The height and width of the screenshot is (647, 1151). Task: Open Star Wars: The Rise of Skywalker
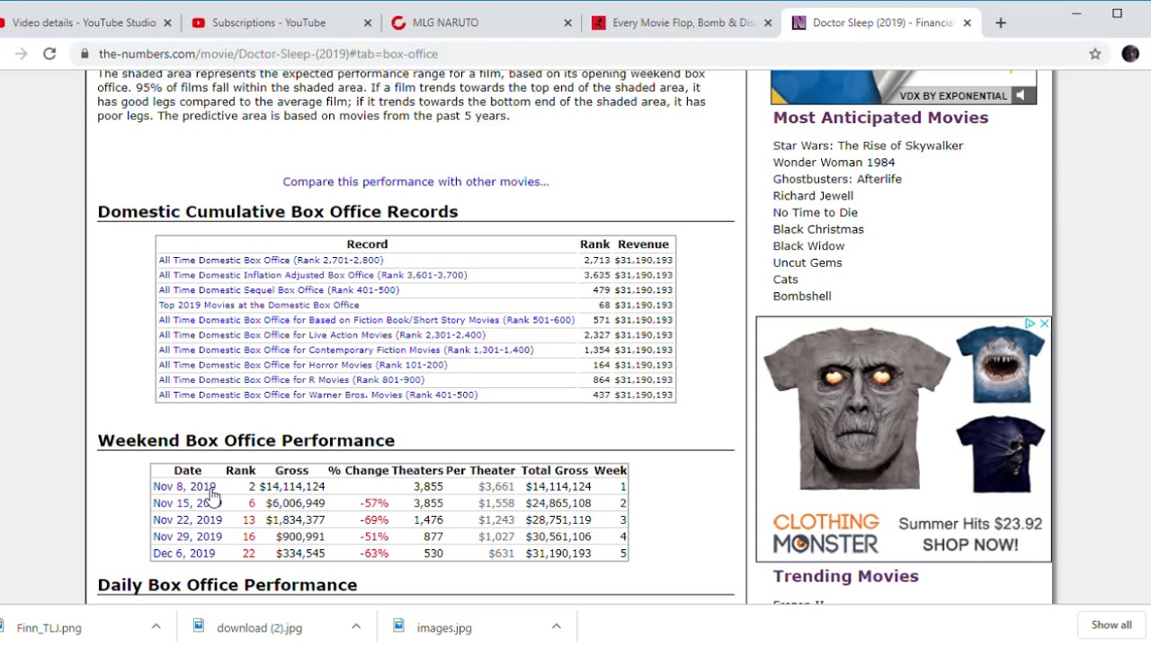(x=868, y=146)
